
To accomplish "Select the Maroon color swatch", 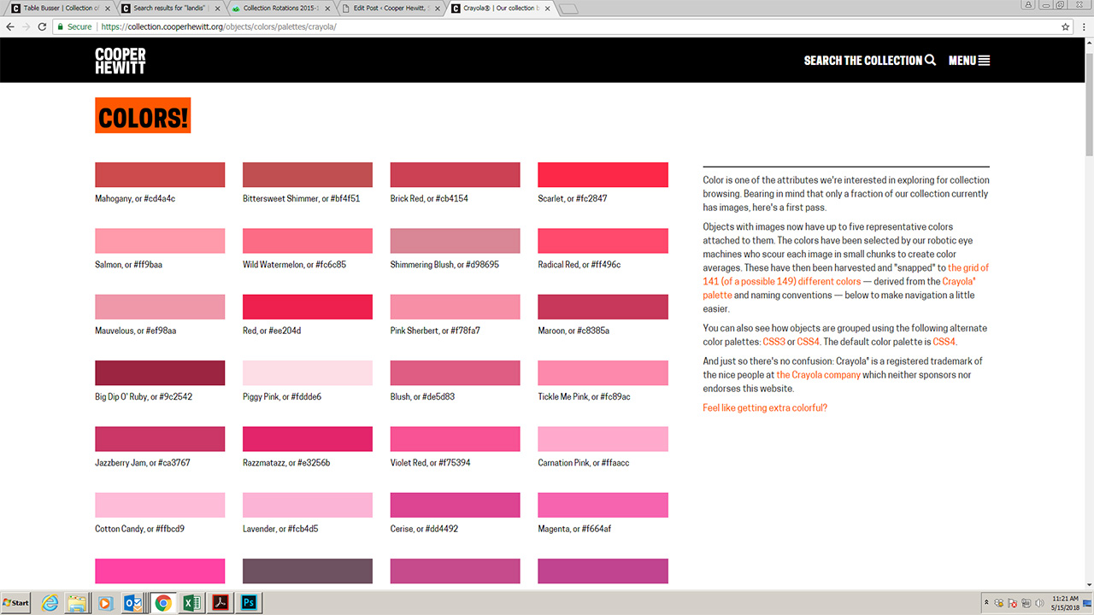I will click(603, 307).
